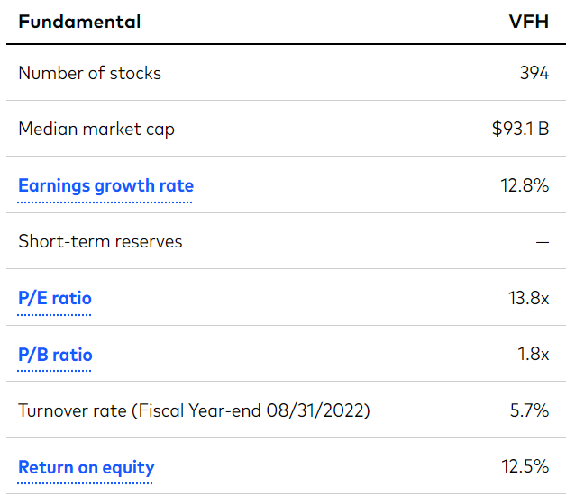Click the 1.8x P/B value
The width and height of the screenshot is (566, 495).
pos(533,355)
